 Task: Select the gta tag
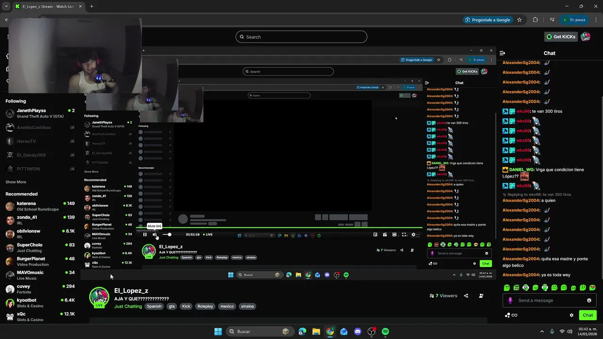pyautogui.click(x=171, y=306)
